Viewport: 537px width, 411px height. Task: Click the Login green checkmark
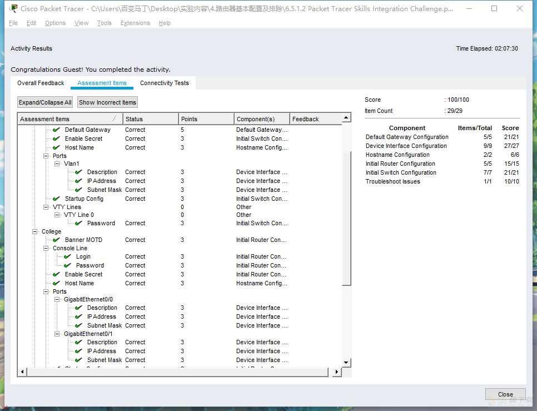tap(67, 256)
